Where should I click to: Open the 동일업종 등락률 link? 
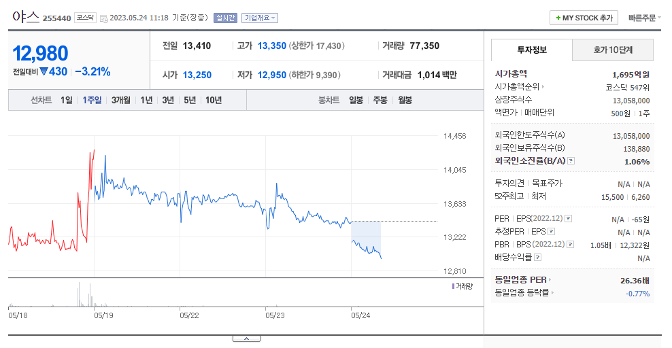[x=524, y=293]
